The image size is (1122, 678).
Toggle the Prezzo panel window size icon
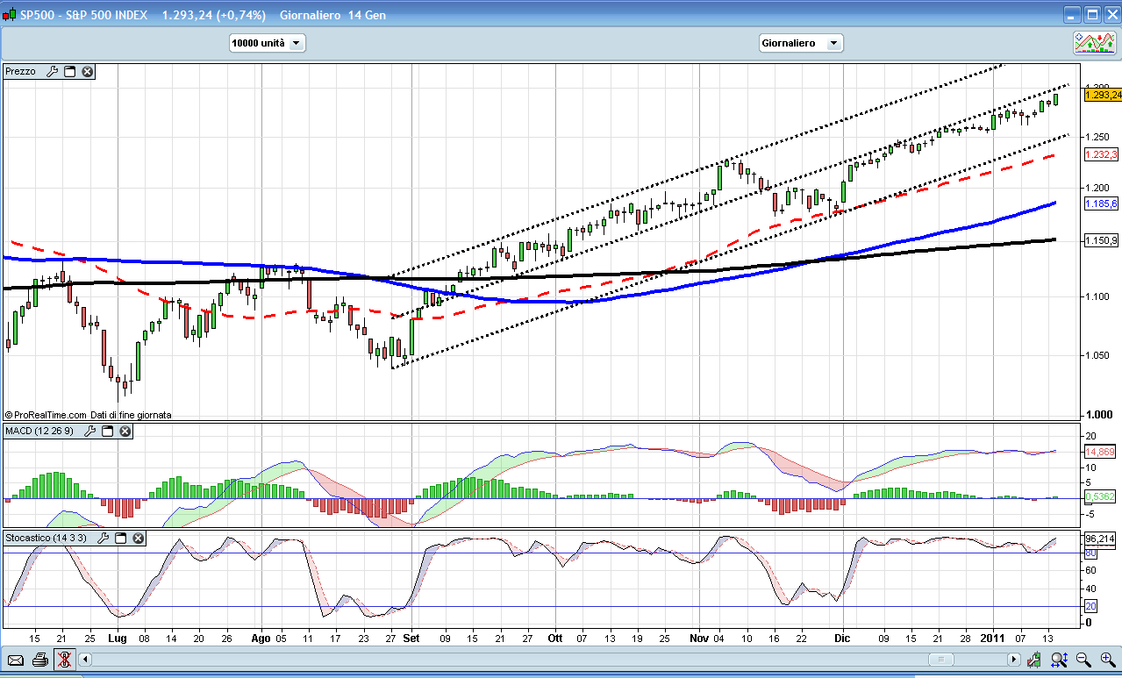[x=70, y=72]
